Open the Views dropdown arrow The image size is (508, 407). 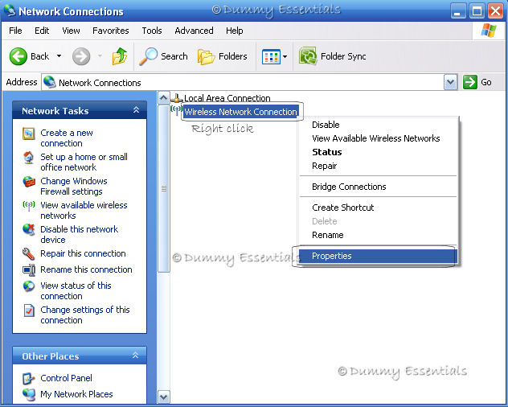tap(285, 57)
